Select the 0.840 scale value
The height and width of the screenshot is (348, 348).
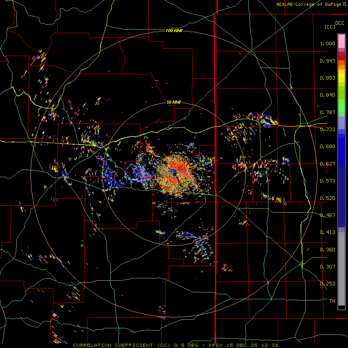click(x=328, y=95)
